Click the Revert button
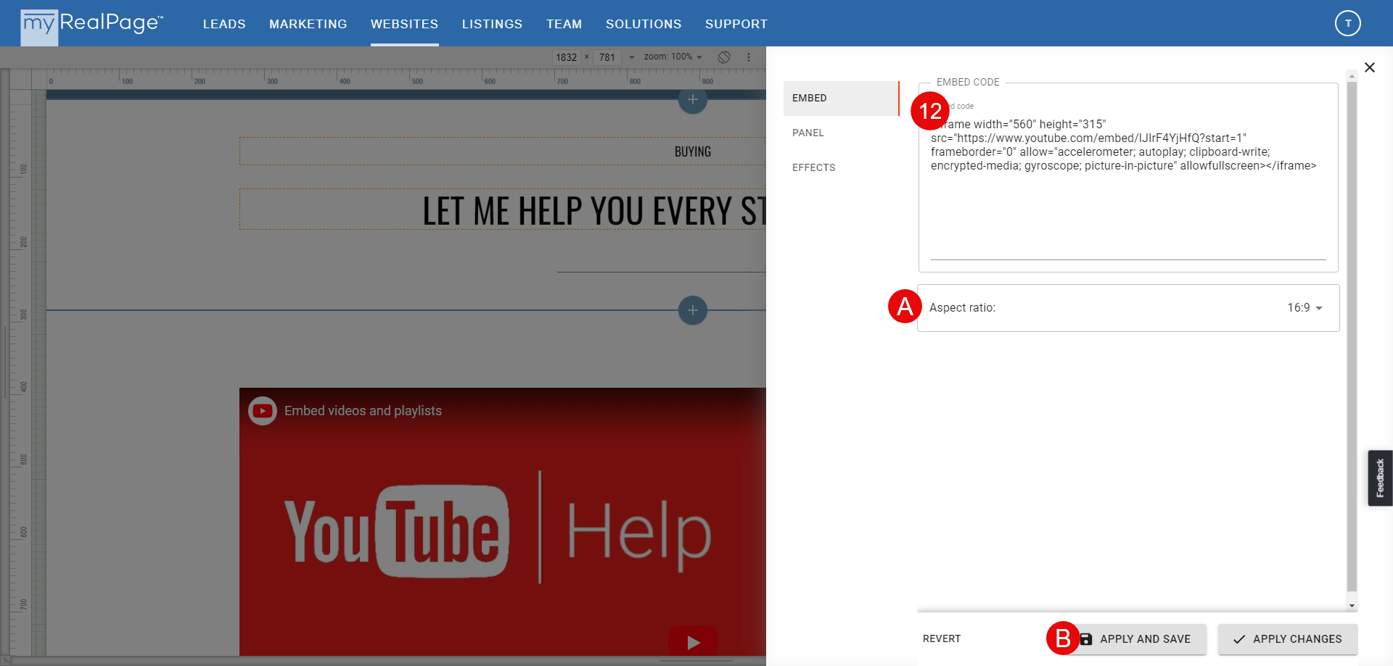This screenshot has width=1393, height=666. coord(941,638)
